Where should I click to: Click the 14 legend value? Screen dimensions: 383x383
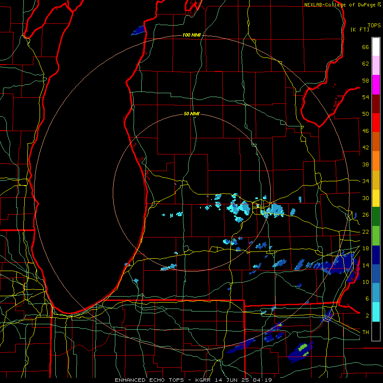click(x=366, y=265)
